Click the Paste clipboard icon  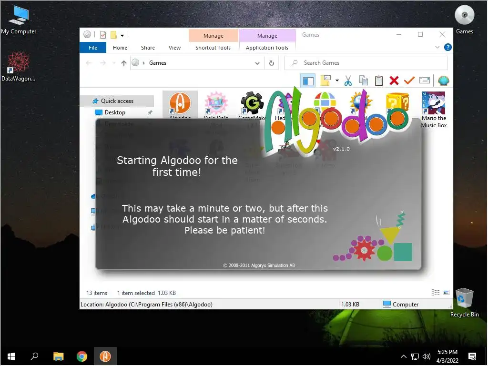(378, 81)
